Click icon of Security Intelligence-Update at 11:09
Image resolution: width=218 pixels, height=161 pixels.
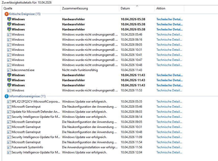click(9, 137)
